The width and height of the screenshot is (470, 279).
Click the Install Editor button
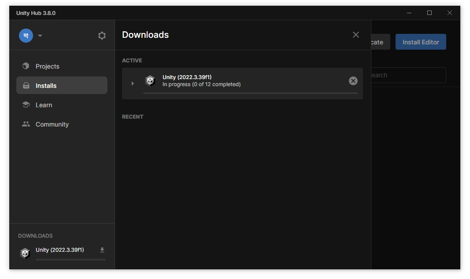[421, 42]
